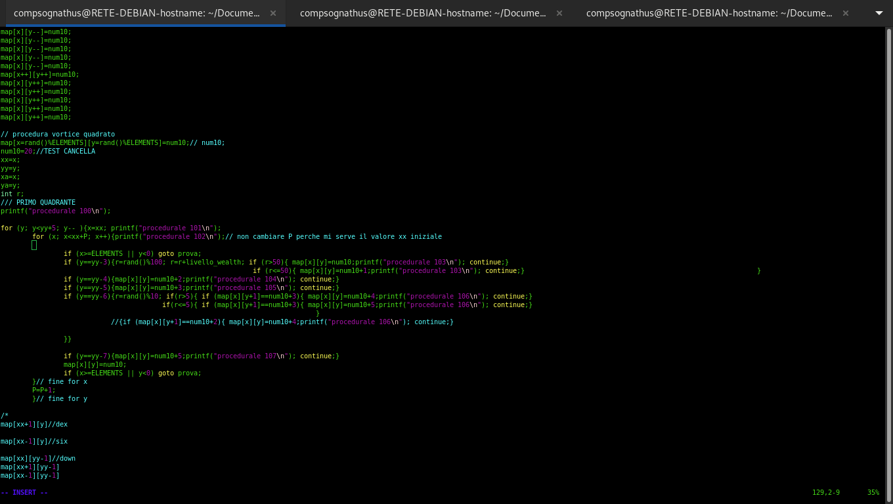The height and width of the screenshot is (504, 893).
Task: Click the 'map[x=rand()%ELEMENTS]' assignment line
Action: 113,142
